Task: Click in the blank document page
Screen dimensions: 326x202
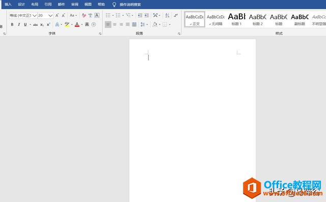Action: click(x=193, y=120)
